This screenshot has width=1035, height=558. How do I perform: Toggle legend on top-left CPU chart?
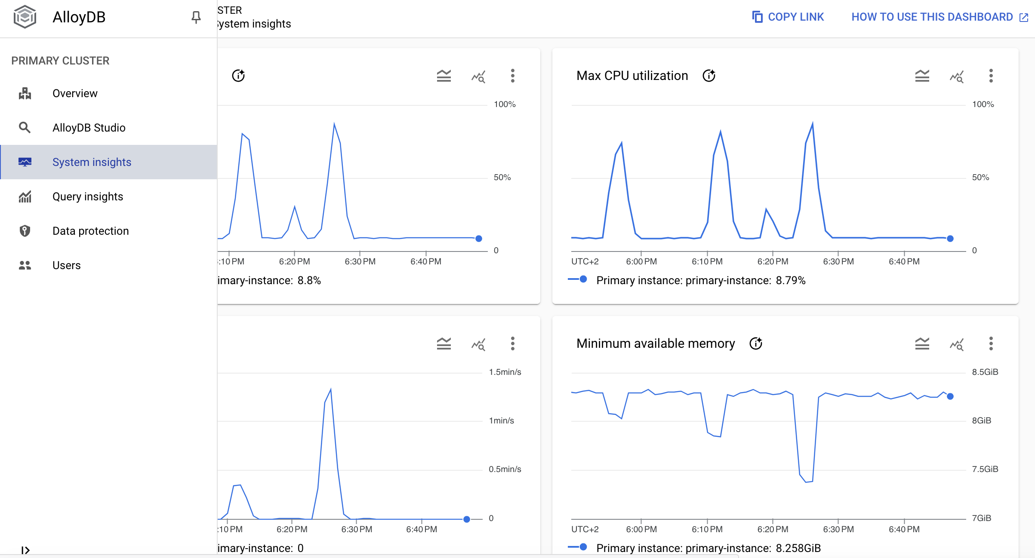[444, 76]
